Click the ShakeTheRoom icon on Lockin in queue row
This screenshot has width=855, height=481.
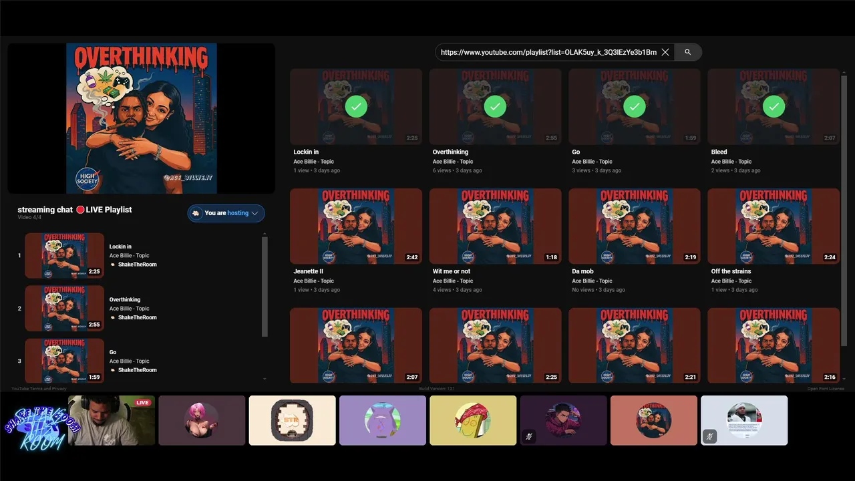tap(113, 265)
